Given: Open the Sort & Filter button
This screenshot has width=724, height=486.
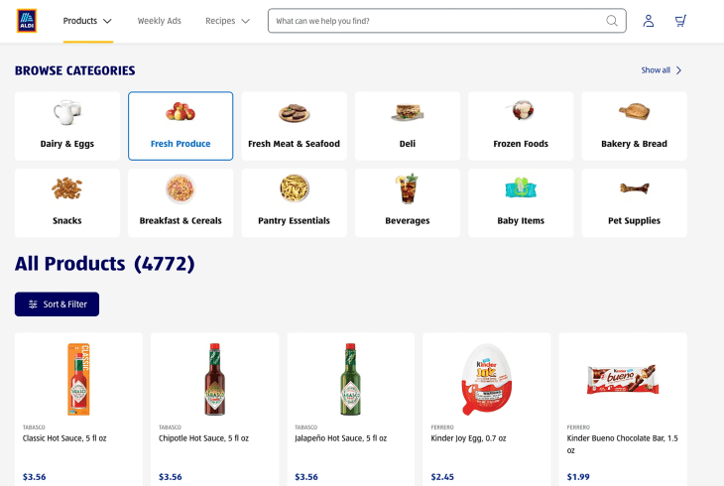Looking at the screenshot, I should tap(57, 304).
